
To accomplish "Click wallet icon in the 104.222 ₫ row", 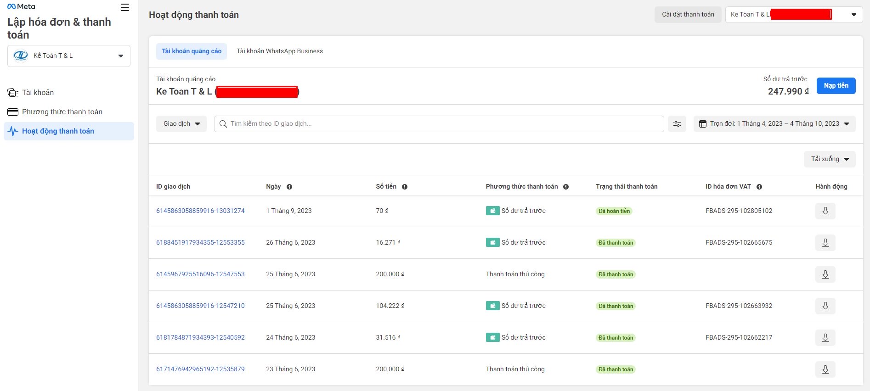I will [x=492, y=306].
